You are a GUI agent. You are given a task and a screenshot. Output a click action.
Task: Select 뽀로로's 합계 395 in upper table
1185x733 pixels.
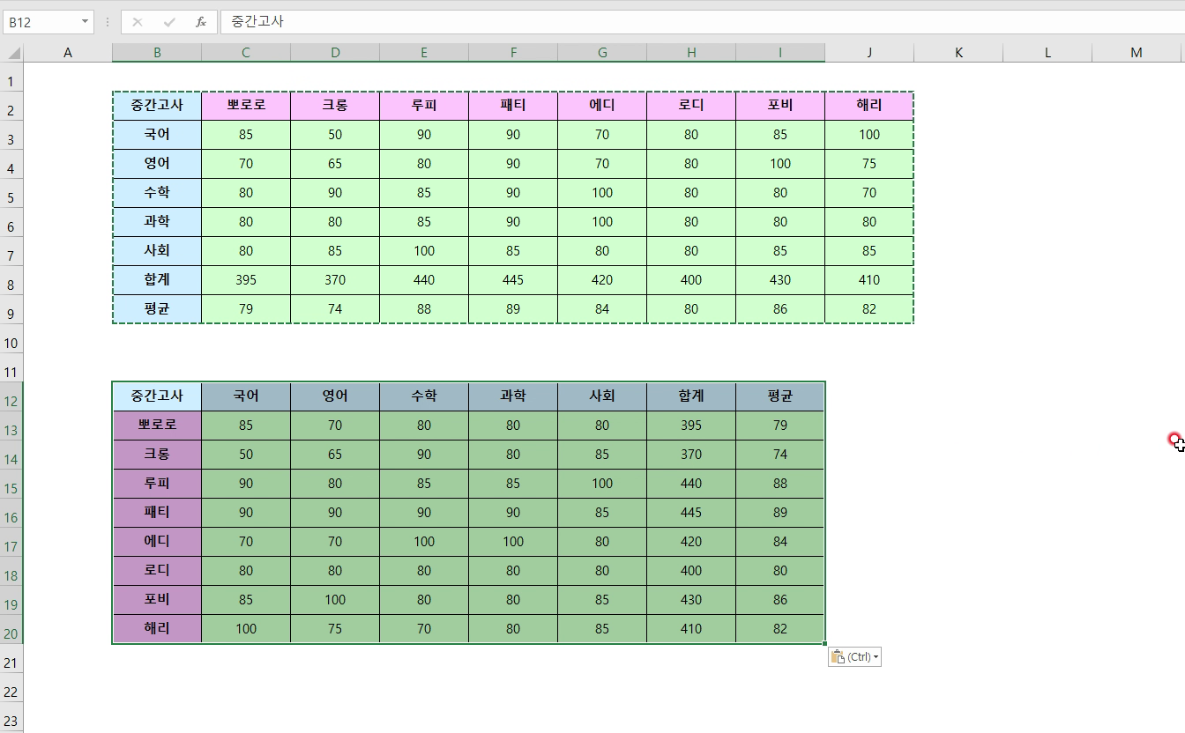(x=246, y=280)
